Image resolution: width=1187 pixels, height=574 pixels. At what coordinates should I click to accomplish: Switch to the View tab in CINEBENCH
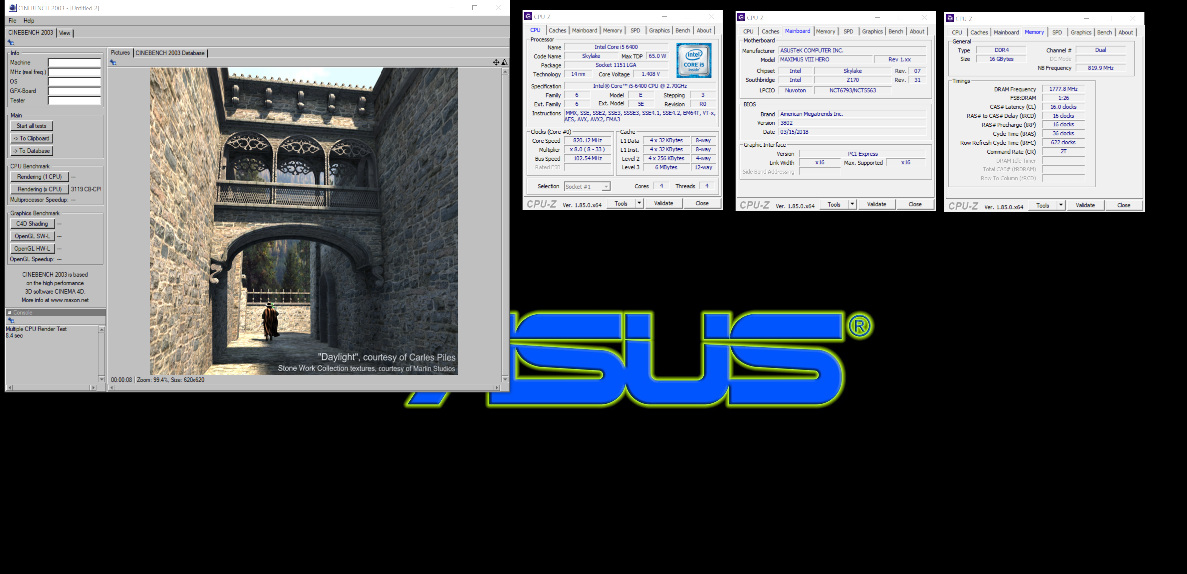65,33
